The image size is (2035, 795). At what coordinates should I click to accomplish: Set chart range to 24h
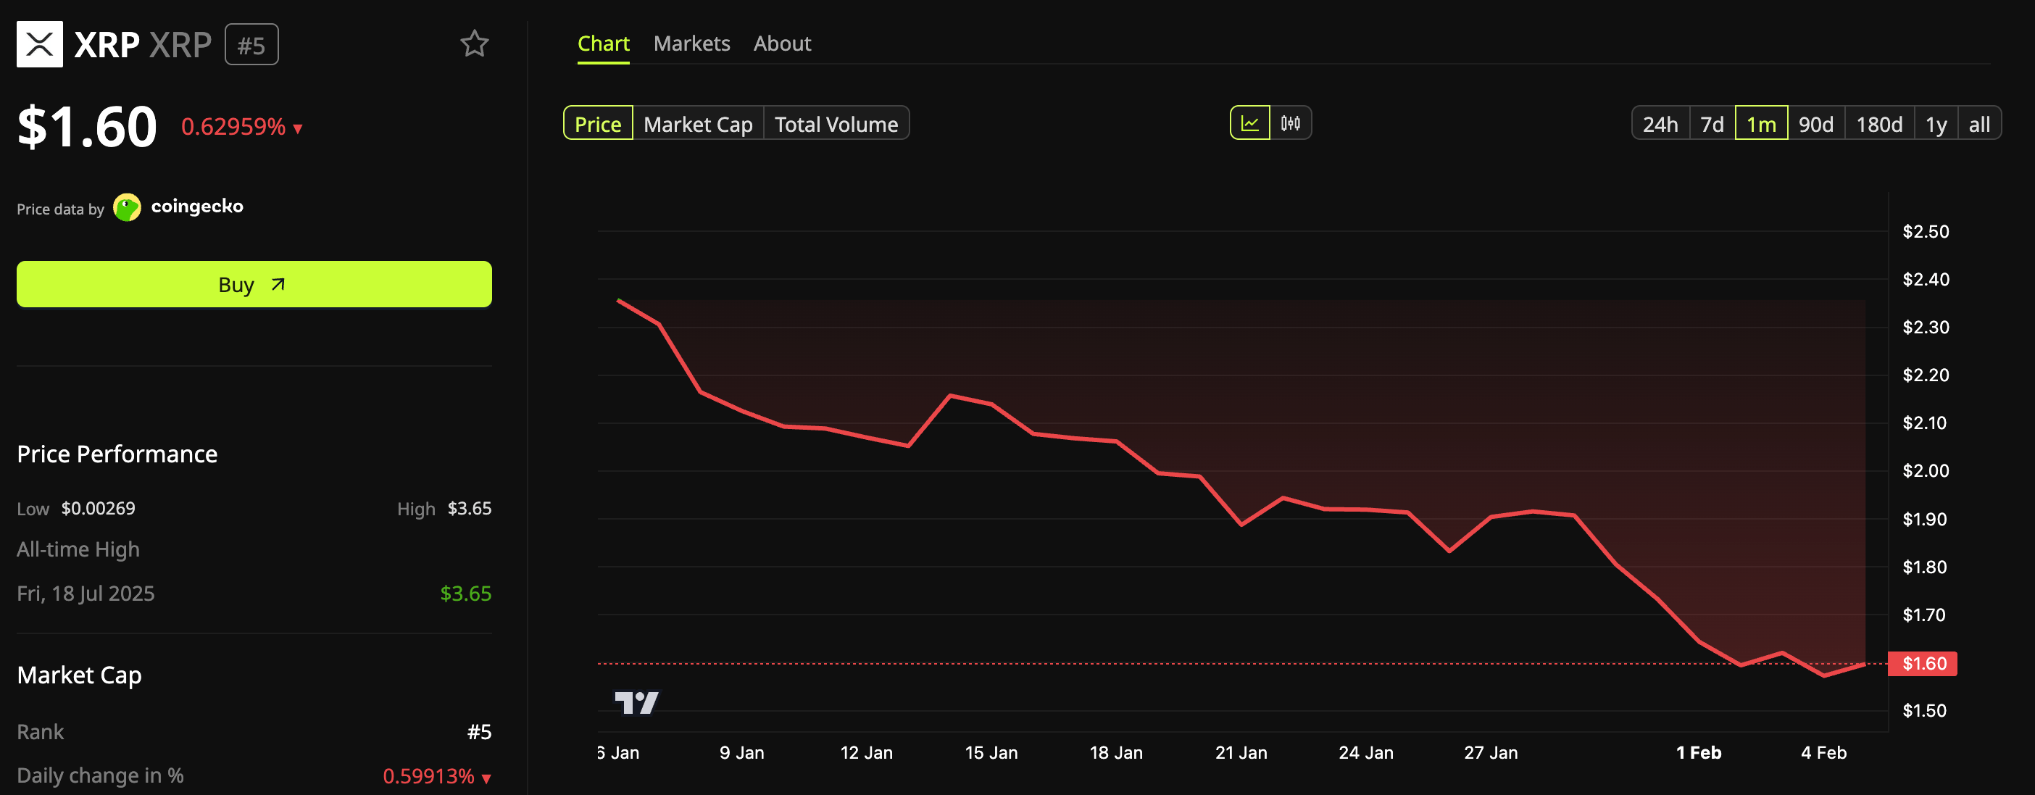(x=1660, y=124)
